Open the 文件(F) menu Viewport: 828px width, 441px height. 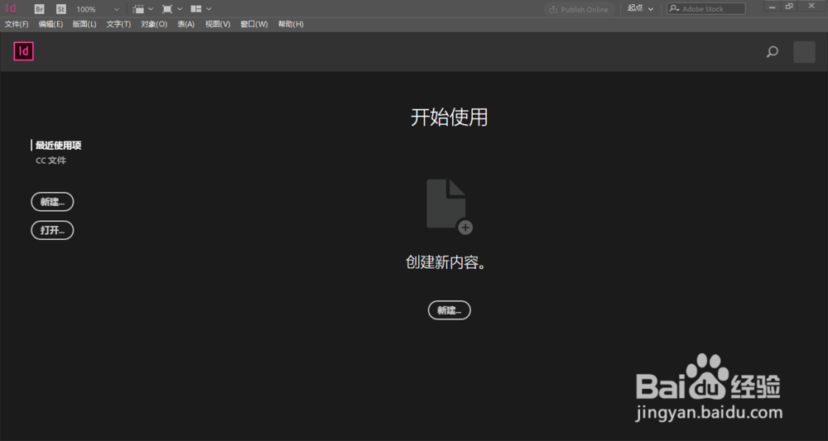pyautogui.click(x=17, y=24)
